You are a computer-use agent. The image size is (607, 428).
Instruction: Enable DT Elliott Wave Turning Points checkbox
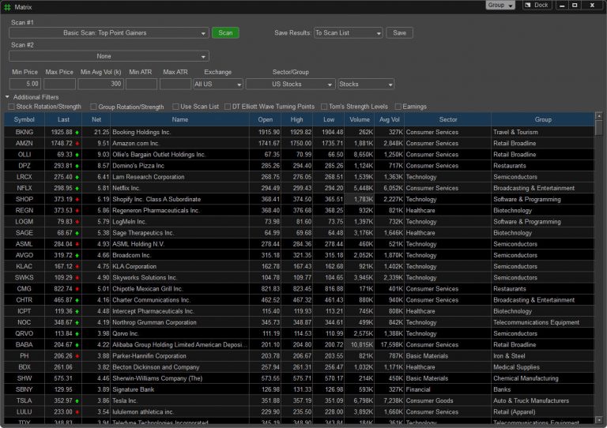[227, 107]
